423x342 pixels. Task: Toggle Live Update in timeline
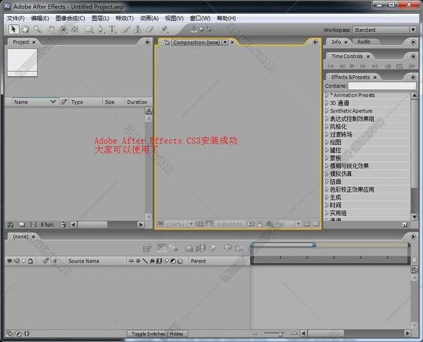pos(161,248)
